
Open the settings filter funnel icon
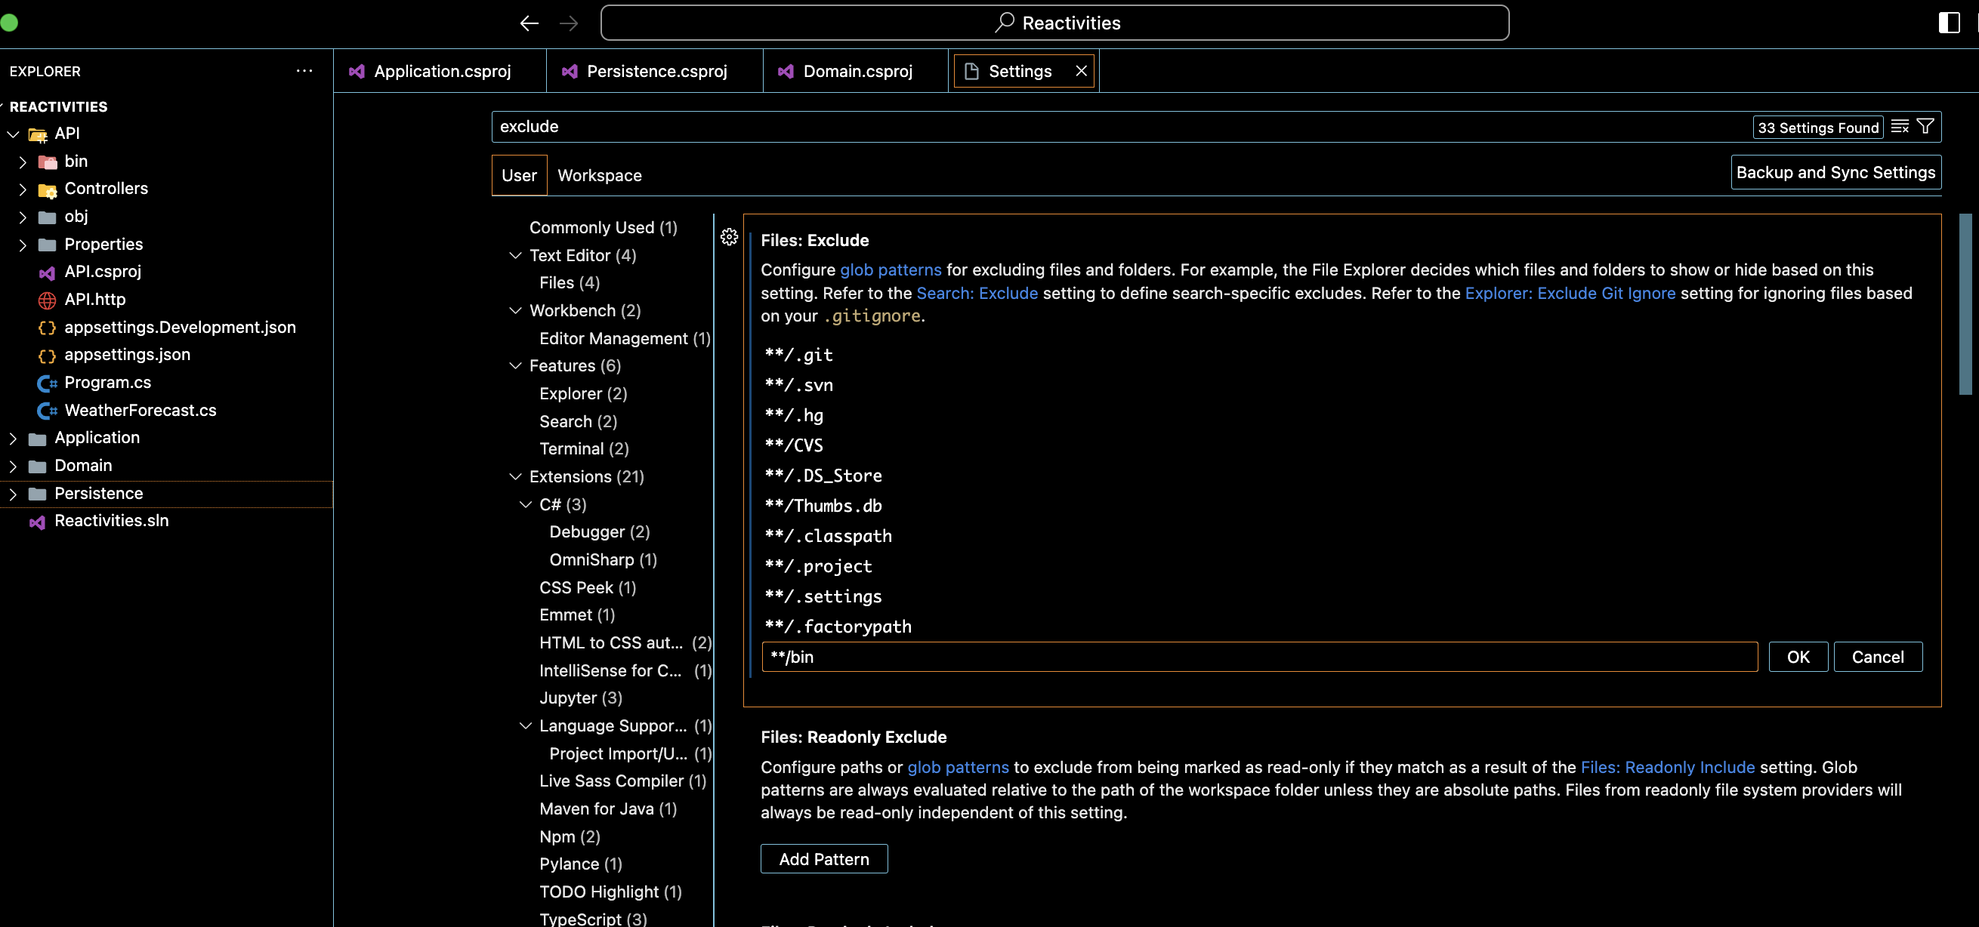(1925, 127)
